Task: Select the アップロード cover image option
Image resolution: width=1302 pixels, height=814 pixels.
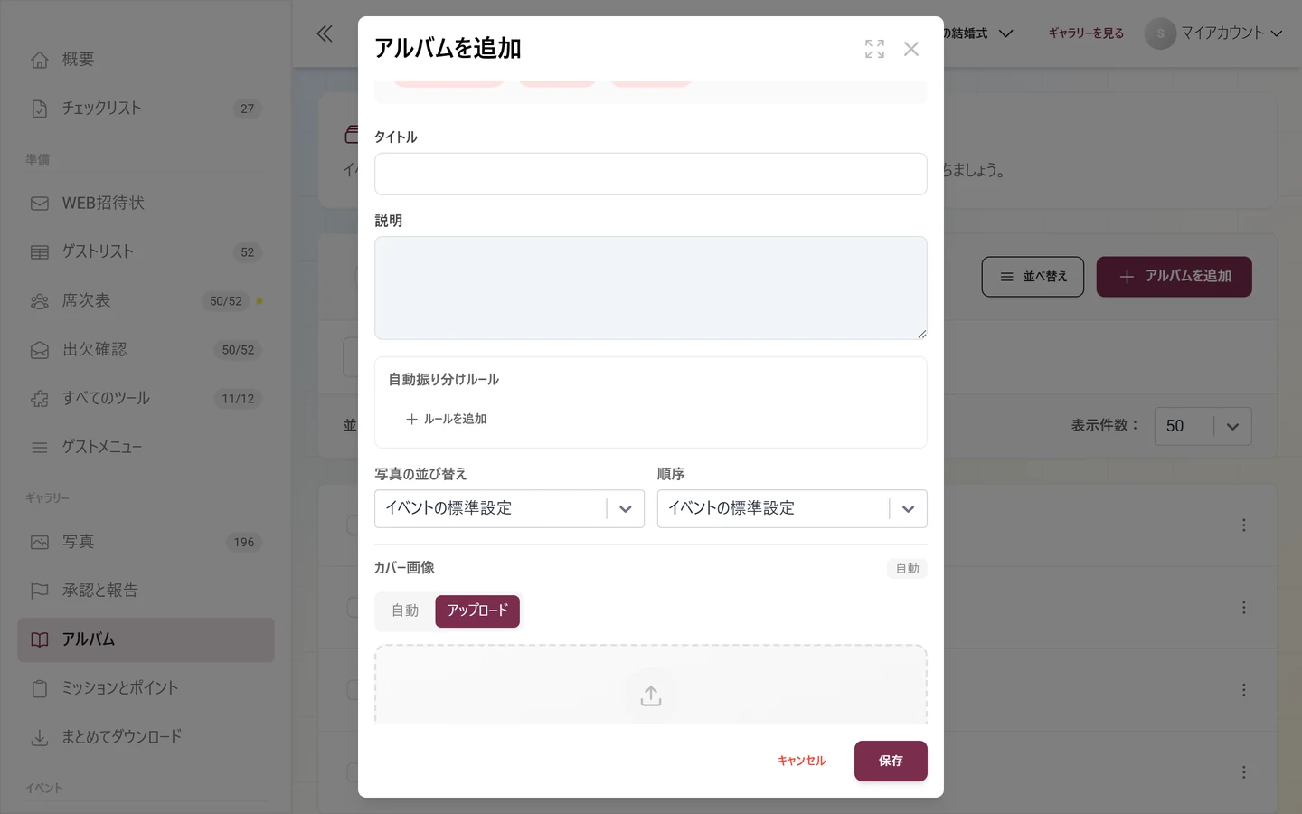Action: coord(477,611)
